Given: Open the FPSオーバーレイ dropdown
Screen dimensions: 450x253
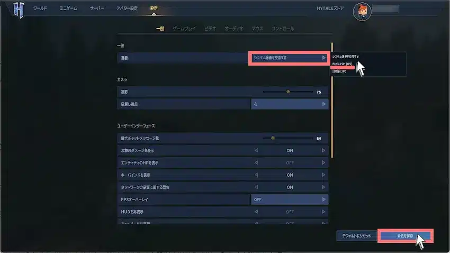Looking at the screenshot, I should coord(289,200).
